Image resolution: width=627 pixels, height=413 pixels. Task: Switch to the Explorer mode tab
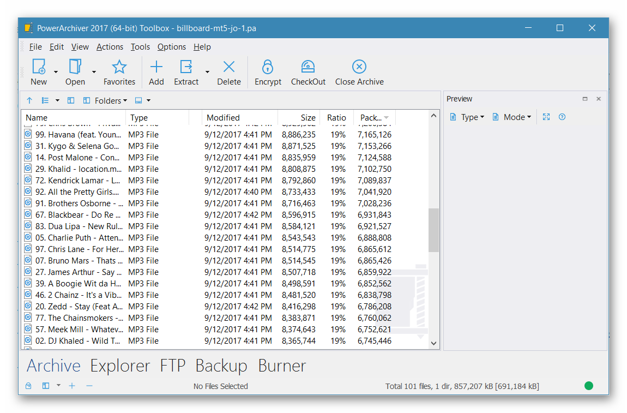[120, 366]
